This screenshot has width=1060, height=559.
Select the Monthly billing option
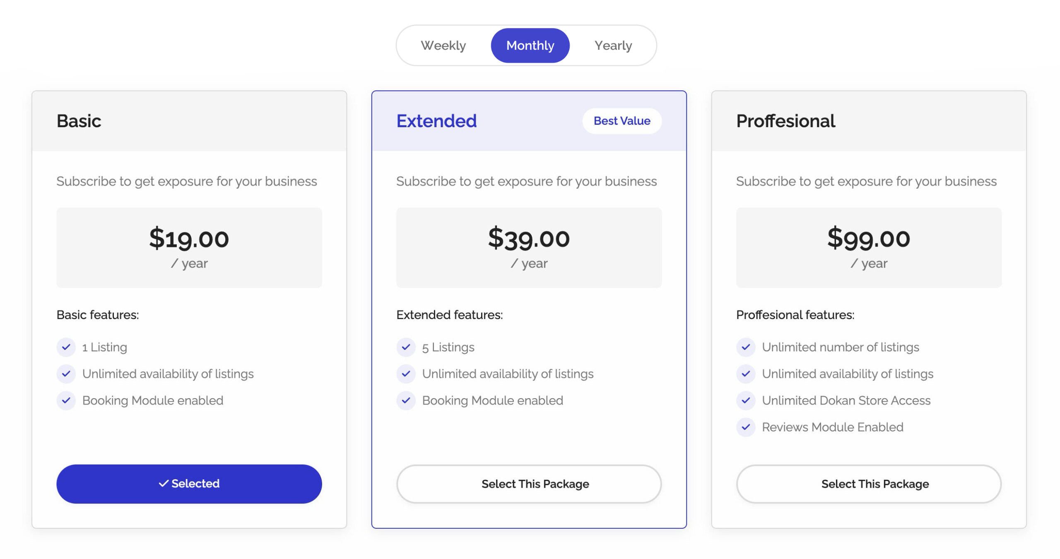530,46
